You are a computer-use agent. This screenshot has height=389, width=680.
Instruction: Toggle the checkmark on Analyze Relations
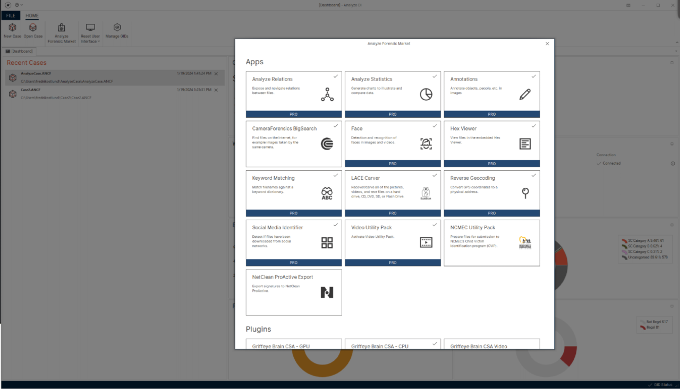335,76
